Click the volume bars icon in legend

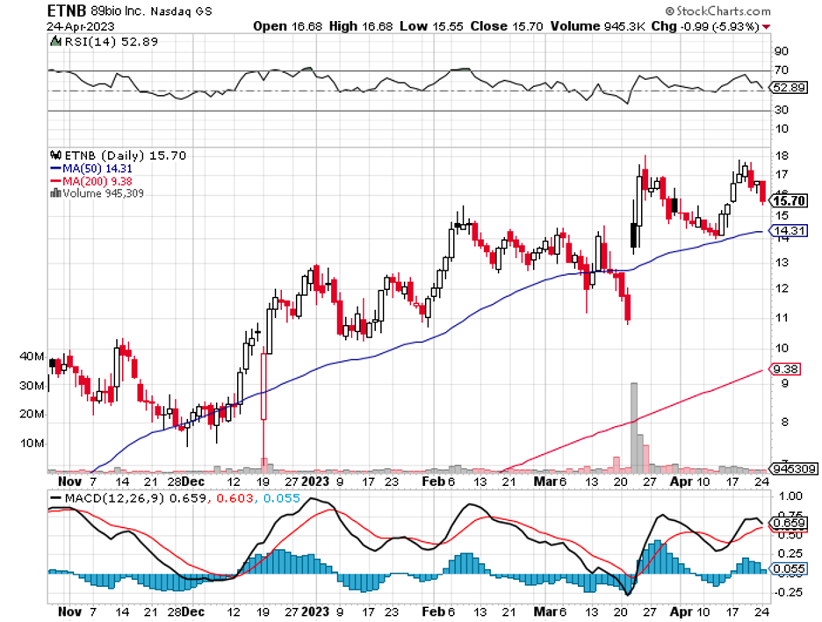55,193
